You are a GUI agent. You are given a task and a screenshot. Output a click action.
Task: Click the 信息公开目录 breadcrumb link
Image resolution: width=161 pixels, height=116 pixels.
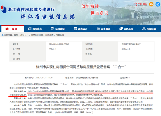coord(37,35)
